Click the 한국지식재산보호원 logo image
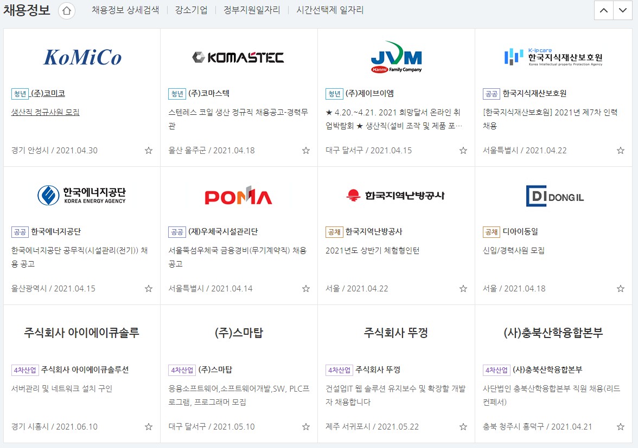Image resolution: width=638 pixels, height=448 pixels. (x=553, y=57)
